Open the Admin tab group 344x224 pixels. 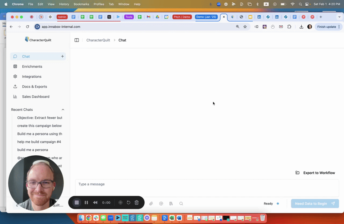(62, 17)
